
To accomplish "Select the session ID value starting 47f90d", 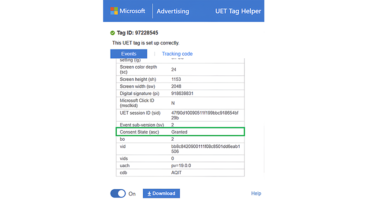I will [x=205, y=115].
